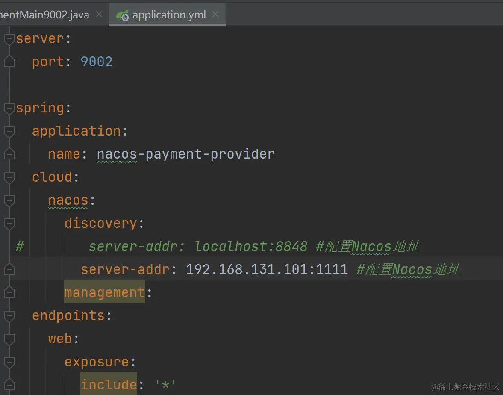Collapse the exposure section fold marker
The height and width of the screenshot is (395, 503).
[x=9, y=363]
